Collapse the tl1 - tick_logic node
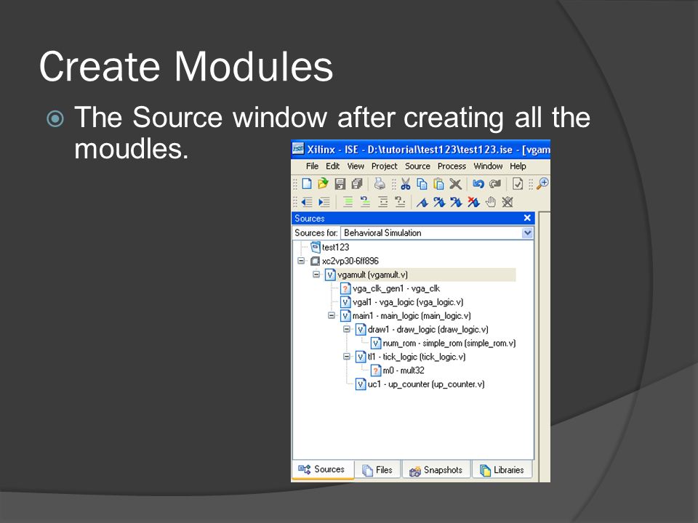This screenshot has height=523, width=698. (x=347, y=356)
